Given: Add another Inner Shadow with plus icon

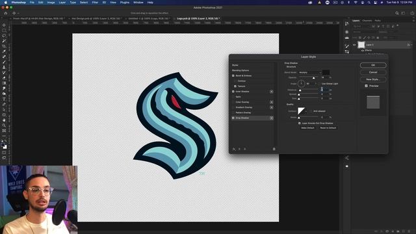Looking at the screenshot, I should point(272,92).
